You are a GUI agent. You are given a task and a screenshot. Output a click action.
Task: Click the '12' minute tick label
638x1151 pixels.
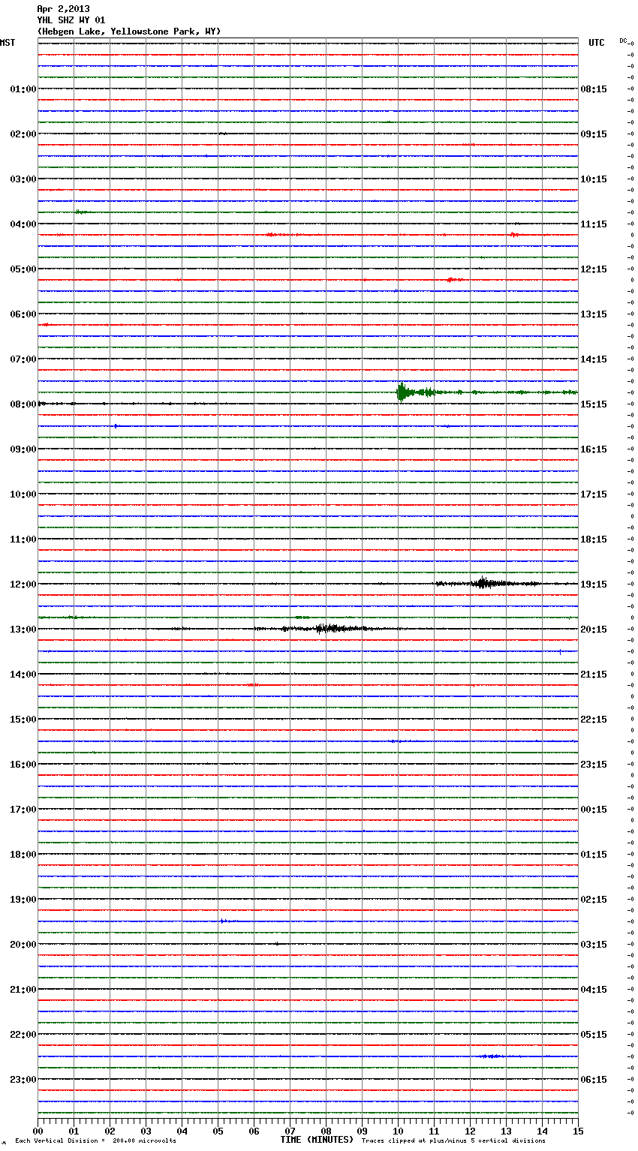(x=471, y=1131)
